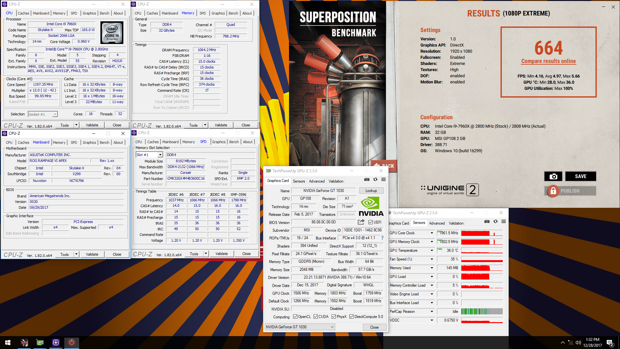The width and height of the screenshot is (620, 349).
Task: Open the Socket #1 selection dropdown
Action: pyautogui.click(x=43, y=114)
